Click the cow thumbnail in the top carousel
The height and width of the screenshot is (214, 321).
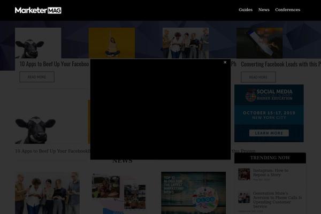(38, 43)
